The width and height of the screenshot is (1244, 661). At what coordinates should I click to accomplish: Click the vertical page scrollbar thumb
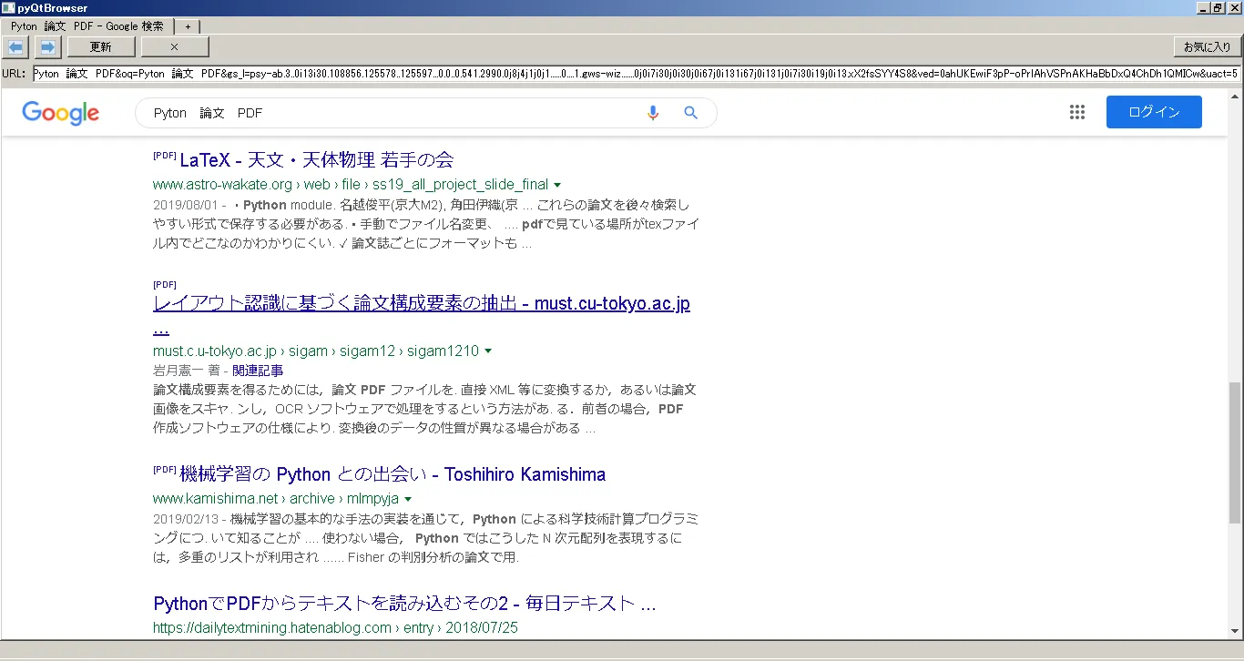click(1234, 451)
